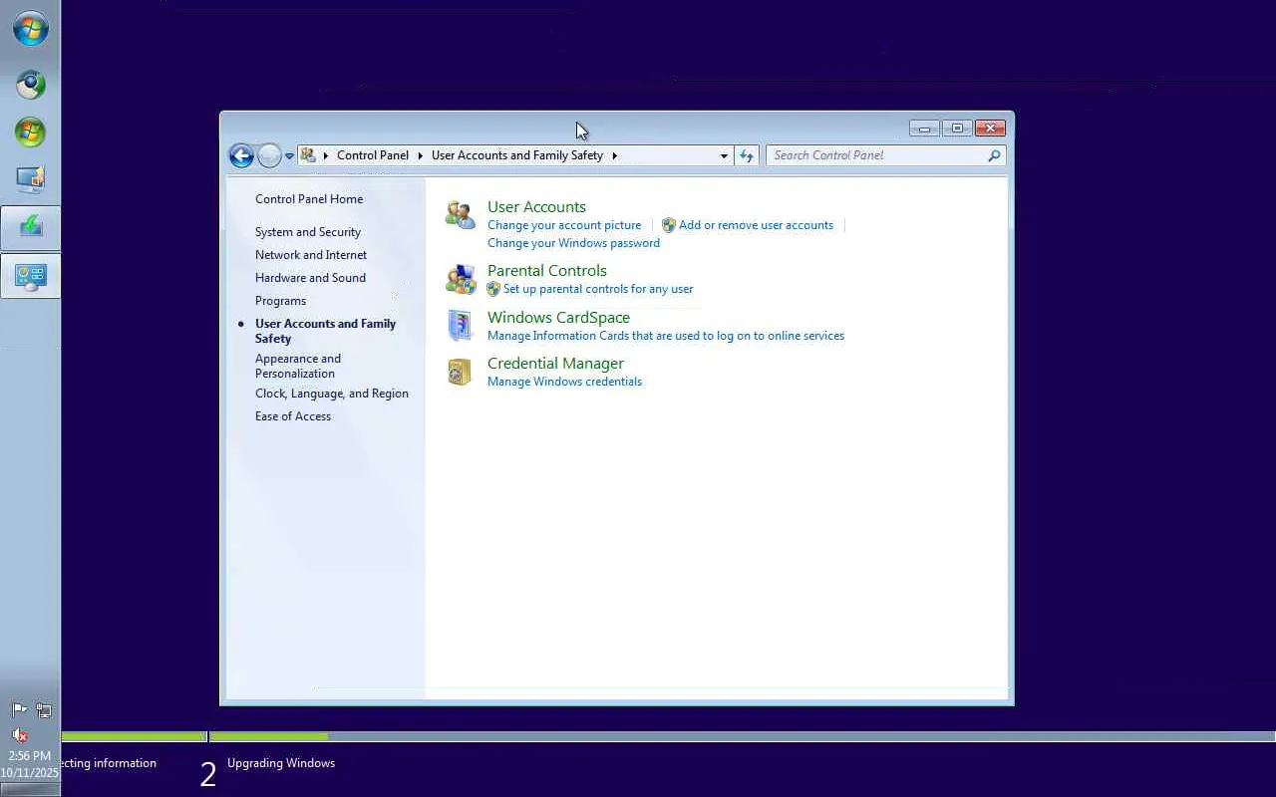The width and height of the screenshot is (1276, 797).
Task: Open the User Accounts heading
Action: coord(536,207)
